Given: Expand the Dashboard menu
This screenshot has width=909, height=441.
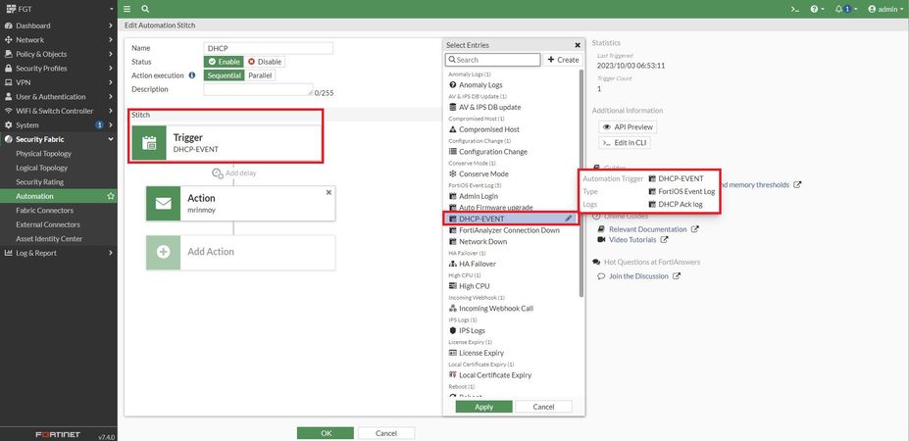Looking at the screenshot, I should tap(59, 25).
